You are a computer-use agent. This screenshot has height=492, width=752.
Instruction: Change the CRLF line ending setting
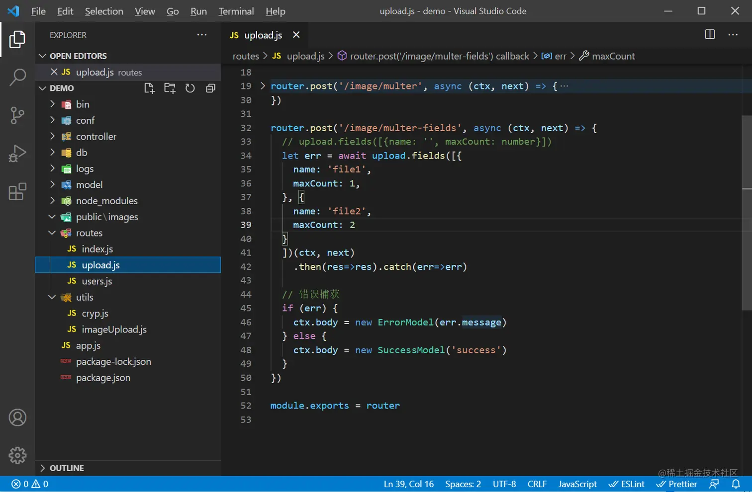(x=537, y=484)
